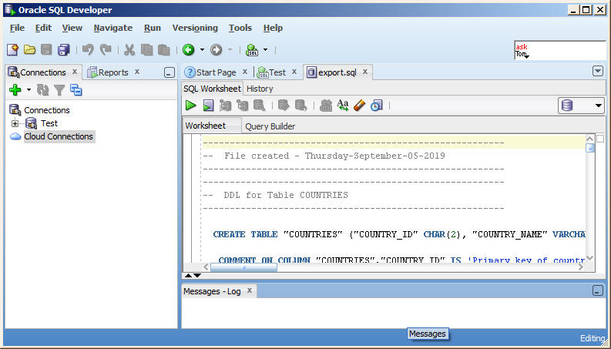
Task: Run the SQL statement with green play icon
Action: [x=190, y=106]
